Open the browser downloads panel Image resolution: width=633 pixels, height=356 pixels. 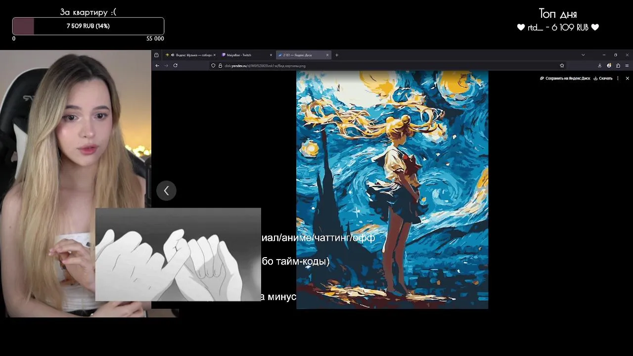click(599, 65)
